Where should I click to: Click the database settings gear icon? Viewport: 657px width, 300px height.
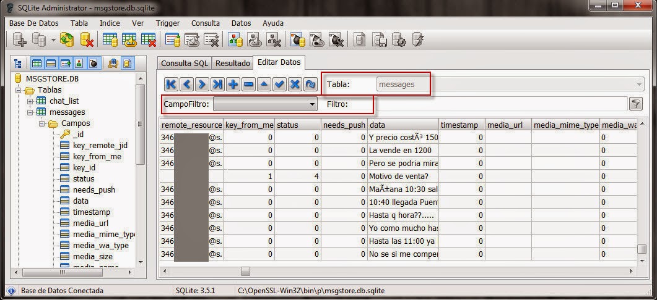click(x=399, y=40)
